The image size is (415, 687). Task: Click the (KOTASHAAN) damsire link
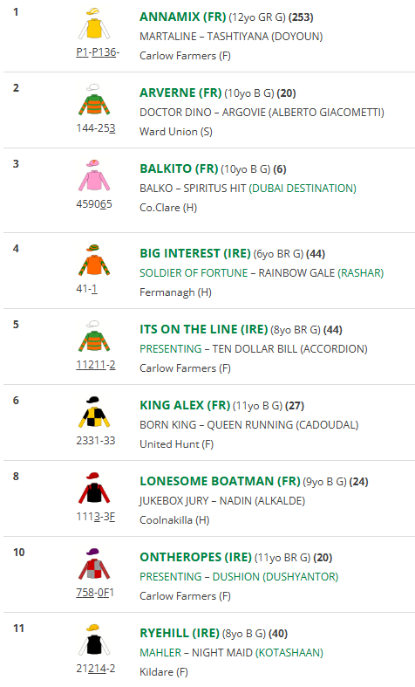(289, 653)
